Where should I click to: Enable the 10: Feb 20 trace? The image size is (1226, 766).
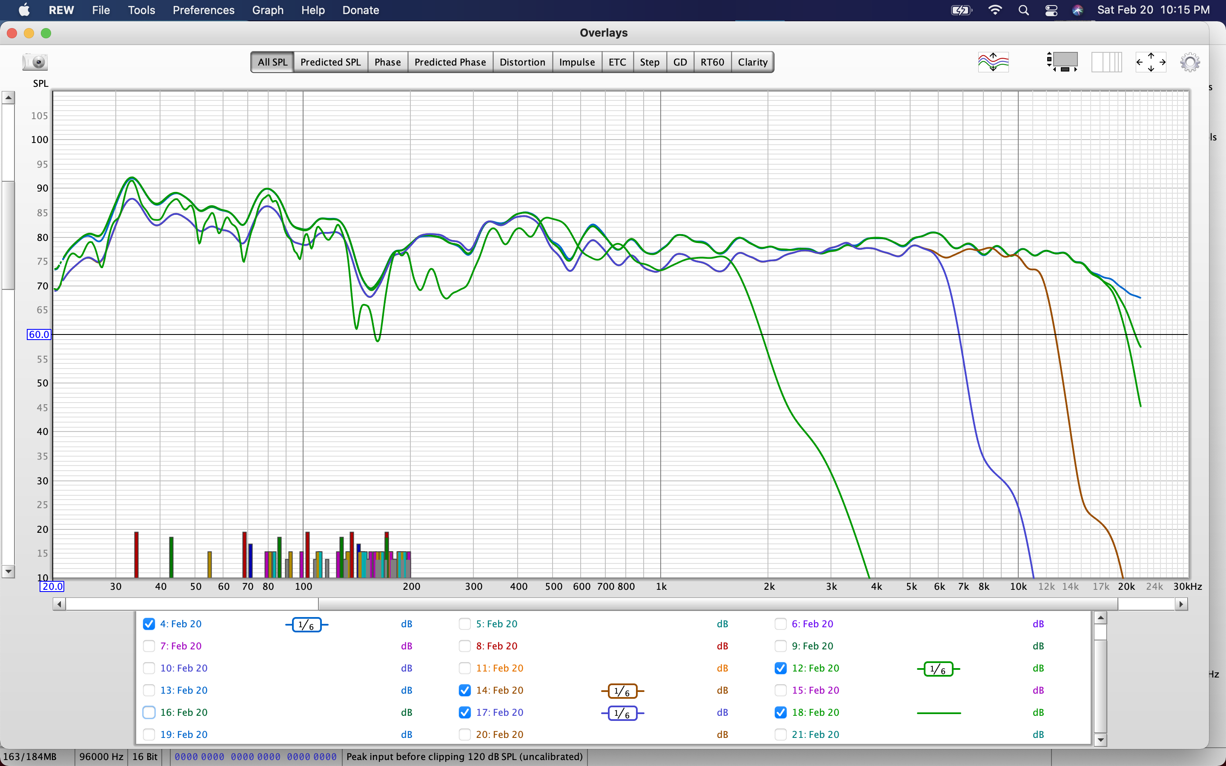pyautogui.click(x=149, y=668)
